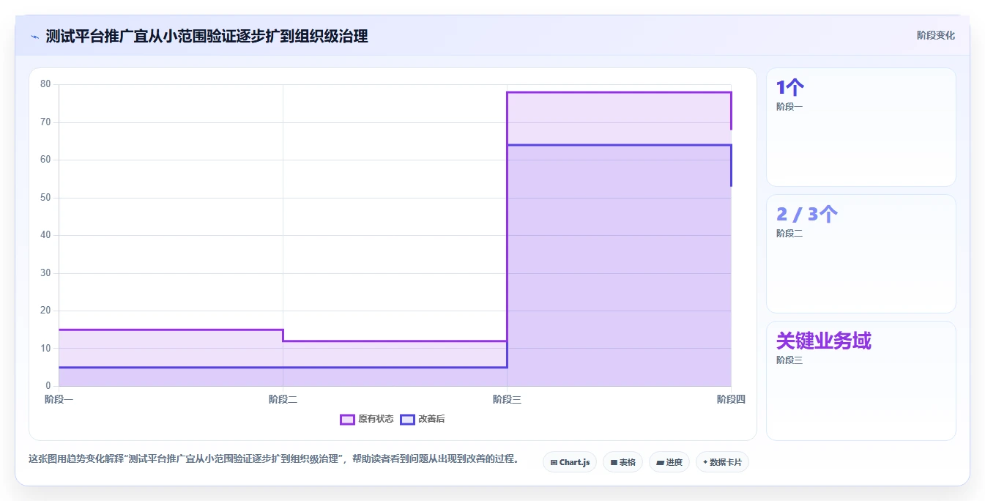The image size is (985, 501).
Task: Click the 阶段变化 label in header
Action: pyautogui.click(x=935, y=35)
